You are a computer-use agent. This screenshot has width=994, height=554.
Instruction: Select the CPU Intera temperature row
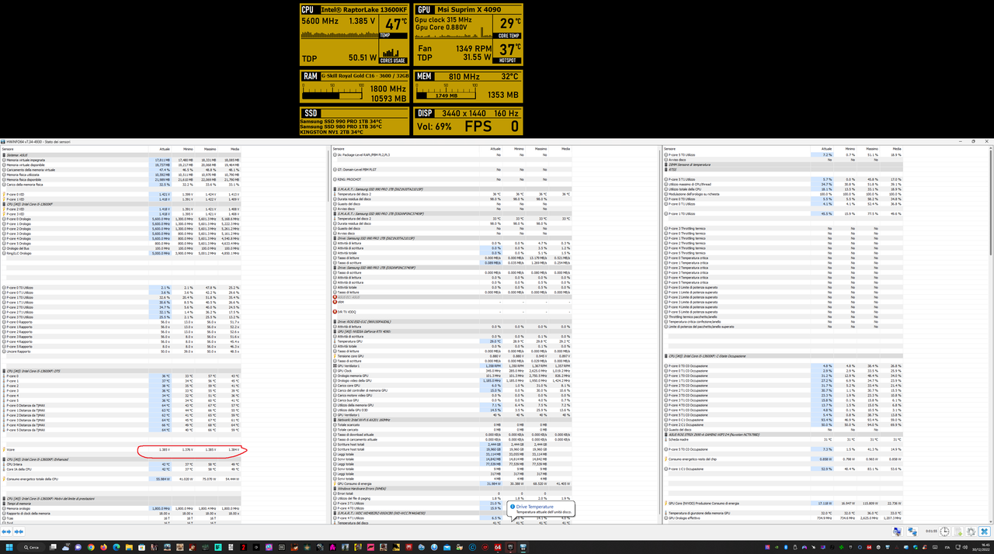point(122,464)
